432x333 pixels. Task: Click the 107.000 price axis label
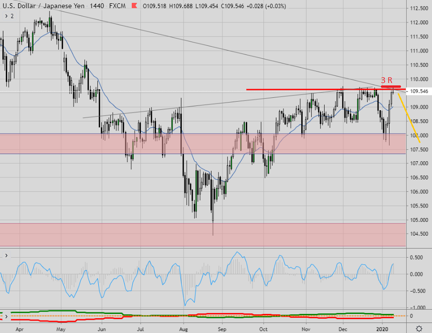point(419,163)
